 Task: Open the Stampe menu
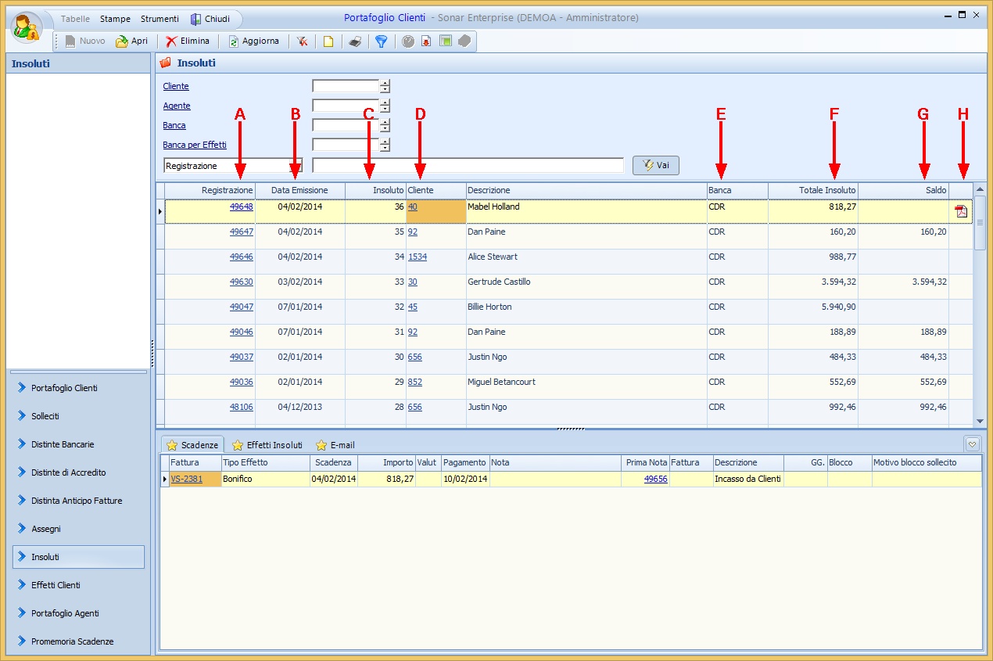click(x=114, y=19)
